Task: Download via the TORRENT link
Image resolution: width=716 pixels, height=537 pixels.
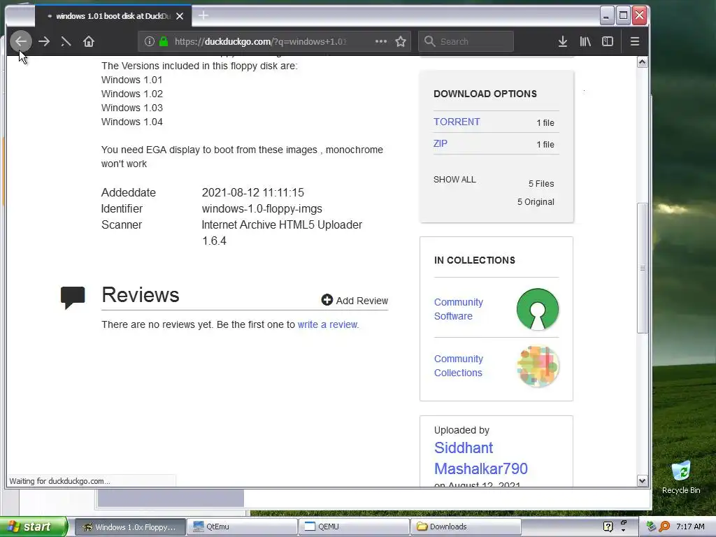Action: pyautogui.click(x=457, y=122)
